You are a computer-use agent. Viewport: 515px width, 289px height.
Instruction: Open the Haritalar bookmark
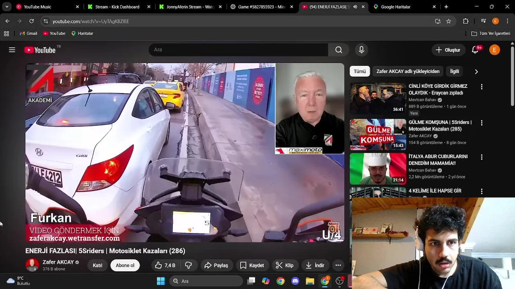pos(82,34)
